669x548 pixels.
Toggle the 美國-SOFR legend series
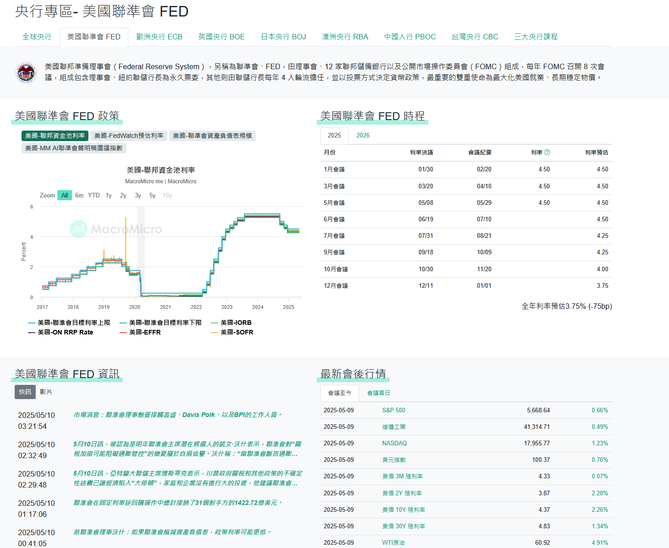(x=232, y=332)
